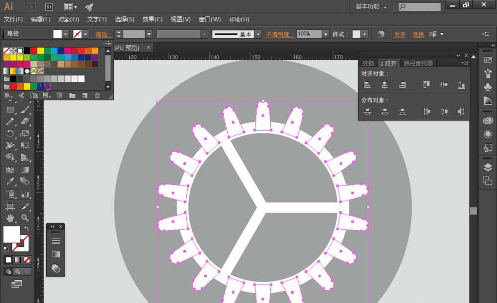
Task: Click horizontal align right icon
Action: [403, 85]
